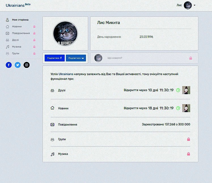Share to Facebook with Поділитися button
The height and width of the screenshot is (183, 212).
coord(54,58)
